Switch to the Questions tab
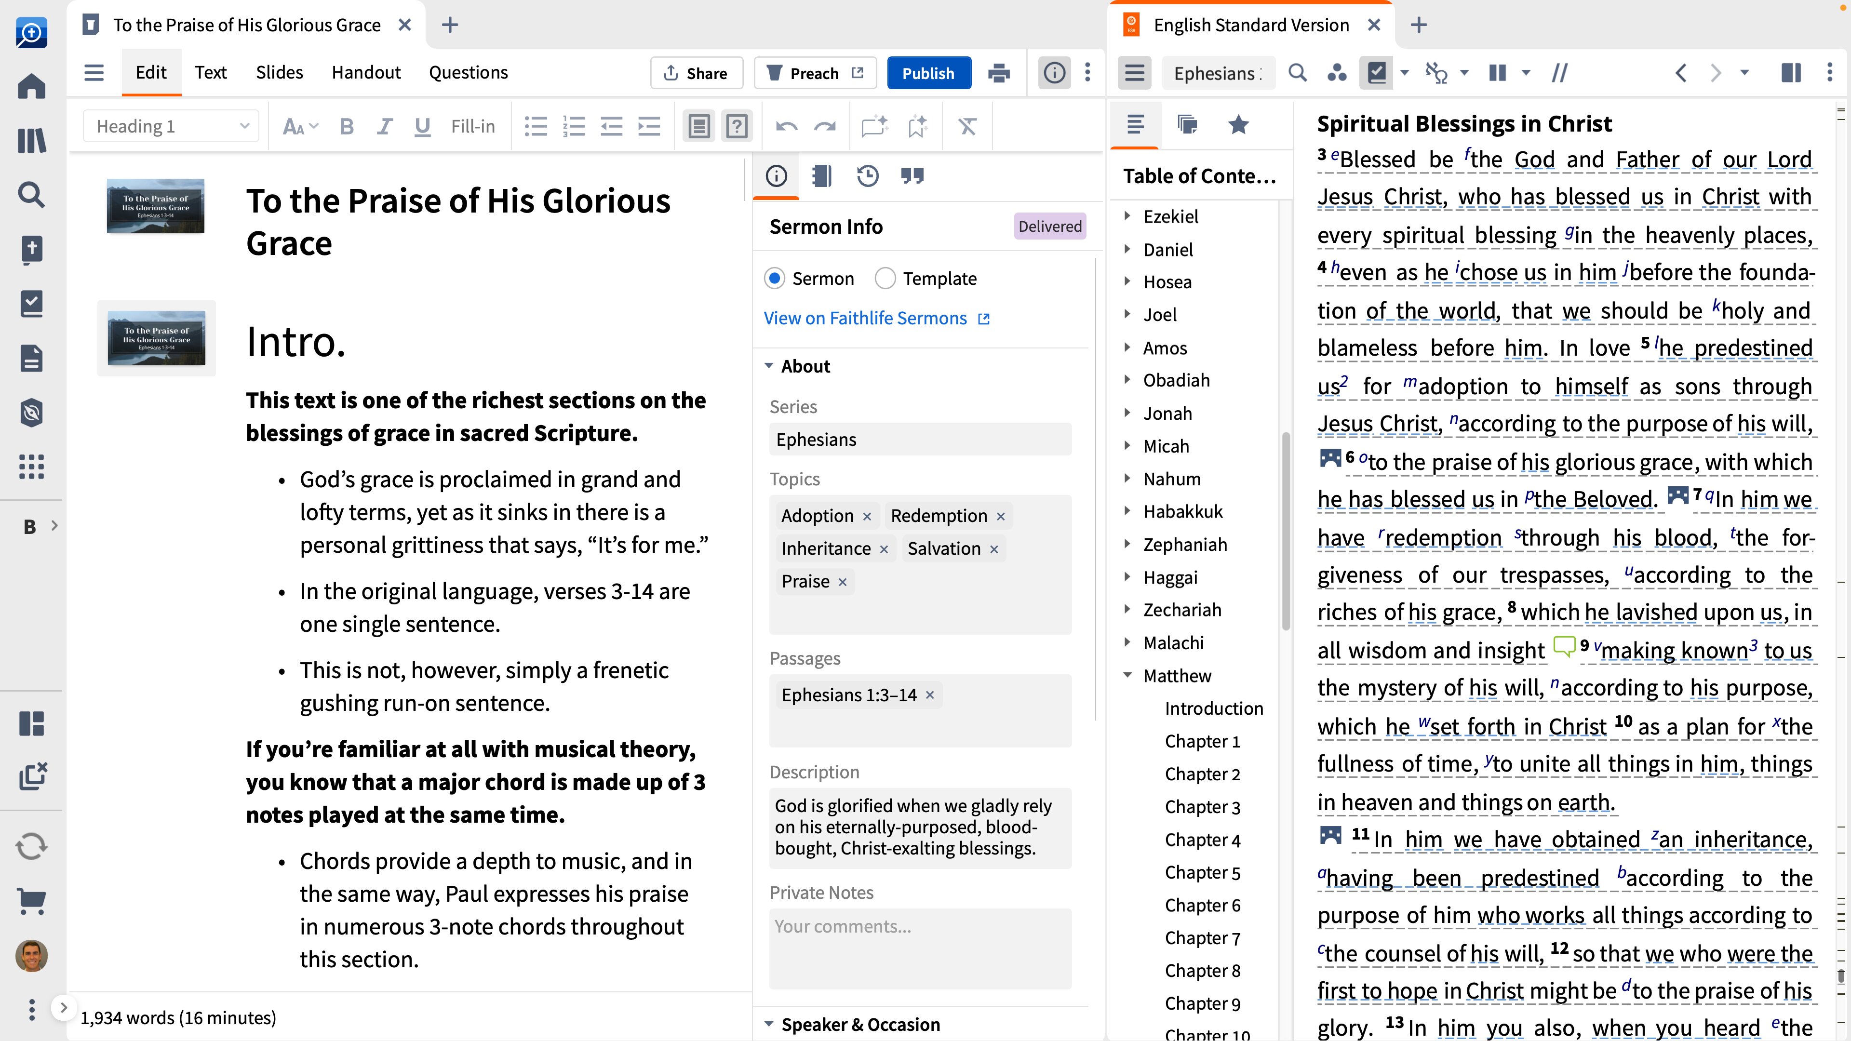The image size is (1851, 1041). coord(469,73)
